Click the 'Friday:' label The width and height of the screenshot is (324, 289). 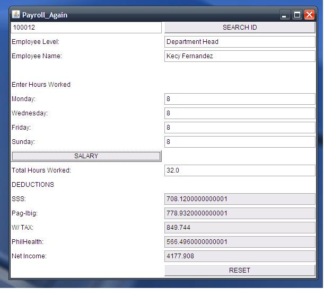(21, 128)
